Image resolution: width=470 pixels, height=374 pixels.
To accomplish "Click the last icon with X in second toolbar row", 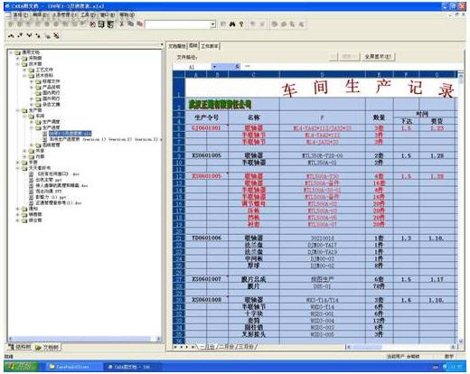I will 56,35.
